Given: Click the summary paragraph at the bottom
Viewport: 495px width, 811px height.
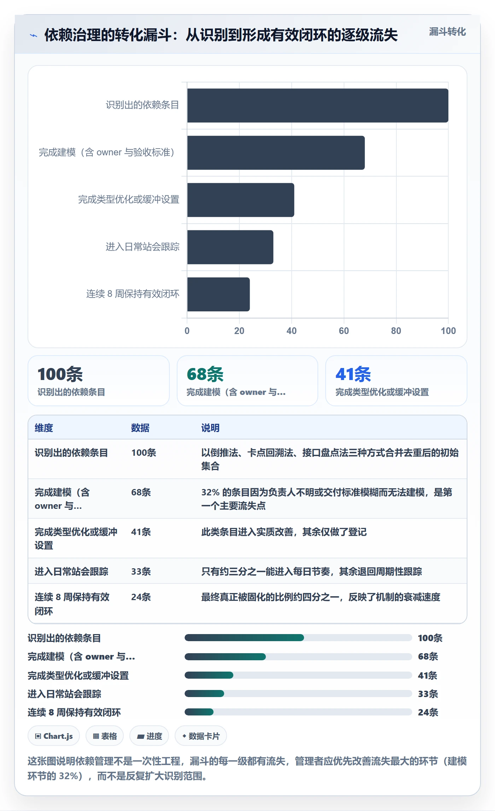Looking at the screenshot, I should click(x=247, y=768).
